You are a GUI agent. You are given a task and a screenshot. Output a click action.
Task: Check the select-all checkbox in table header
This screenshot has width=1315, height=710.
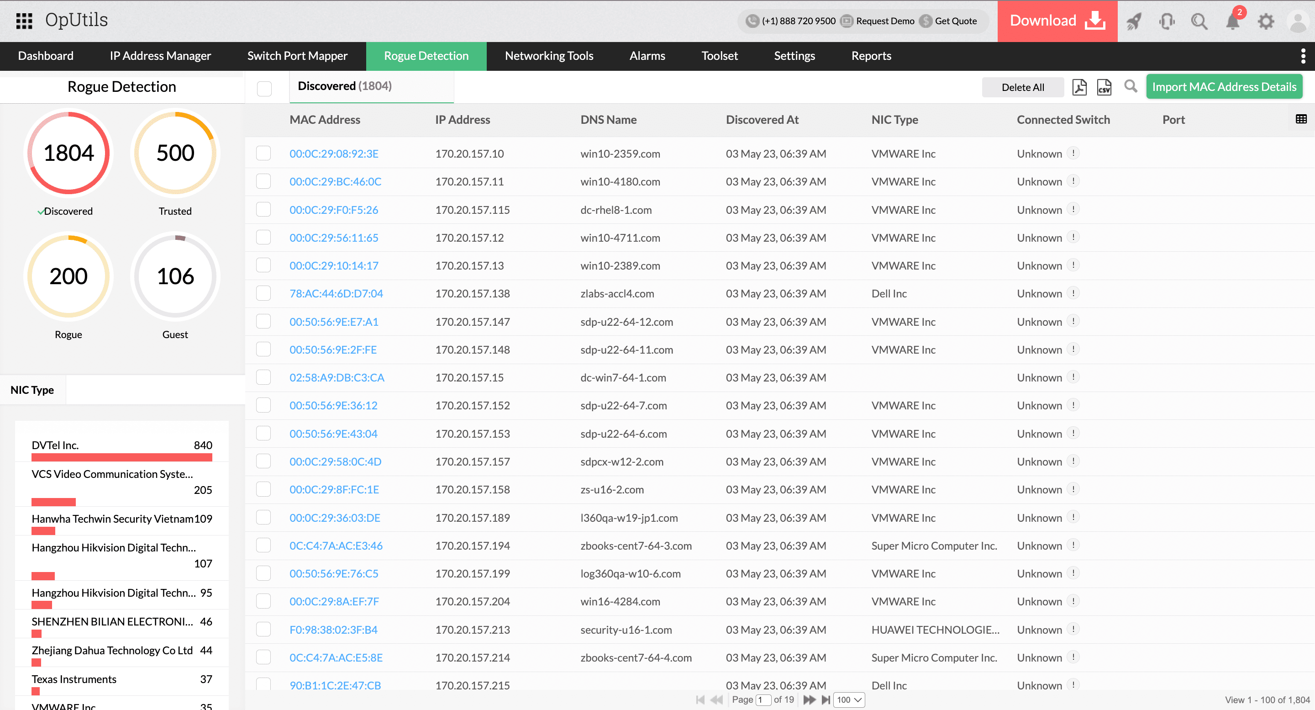click(264, 88)
